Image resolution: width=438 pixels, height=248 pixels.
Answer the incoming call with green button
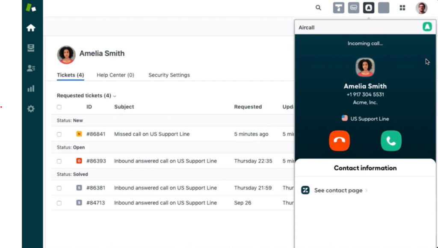[391, 141]
